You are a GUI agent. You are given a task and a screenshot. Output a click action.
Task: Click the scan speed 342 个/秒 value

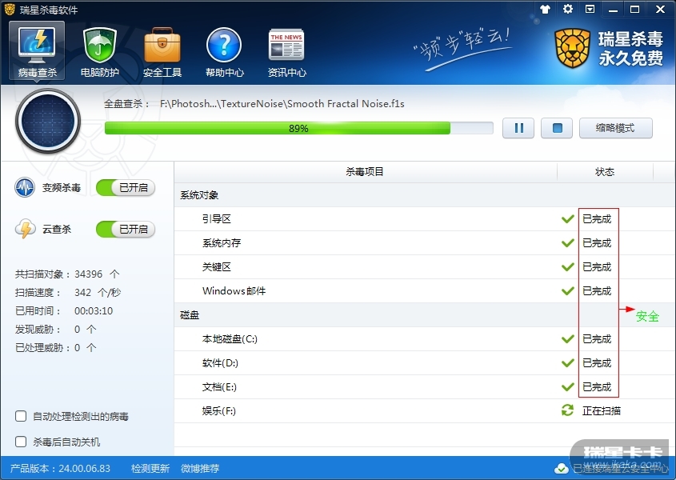(98, 292)
